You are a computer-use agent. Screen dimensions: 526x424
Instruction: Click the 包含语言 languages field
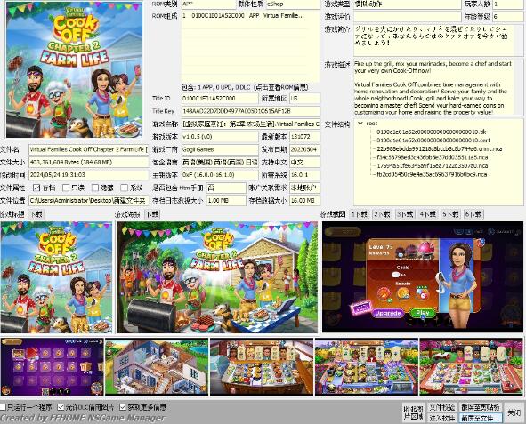(x=220, y=162)
